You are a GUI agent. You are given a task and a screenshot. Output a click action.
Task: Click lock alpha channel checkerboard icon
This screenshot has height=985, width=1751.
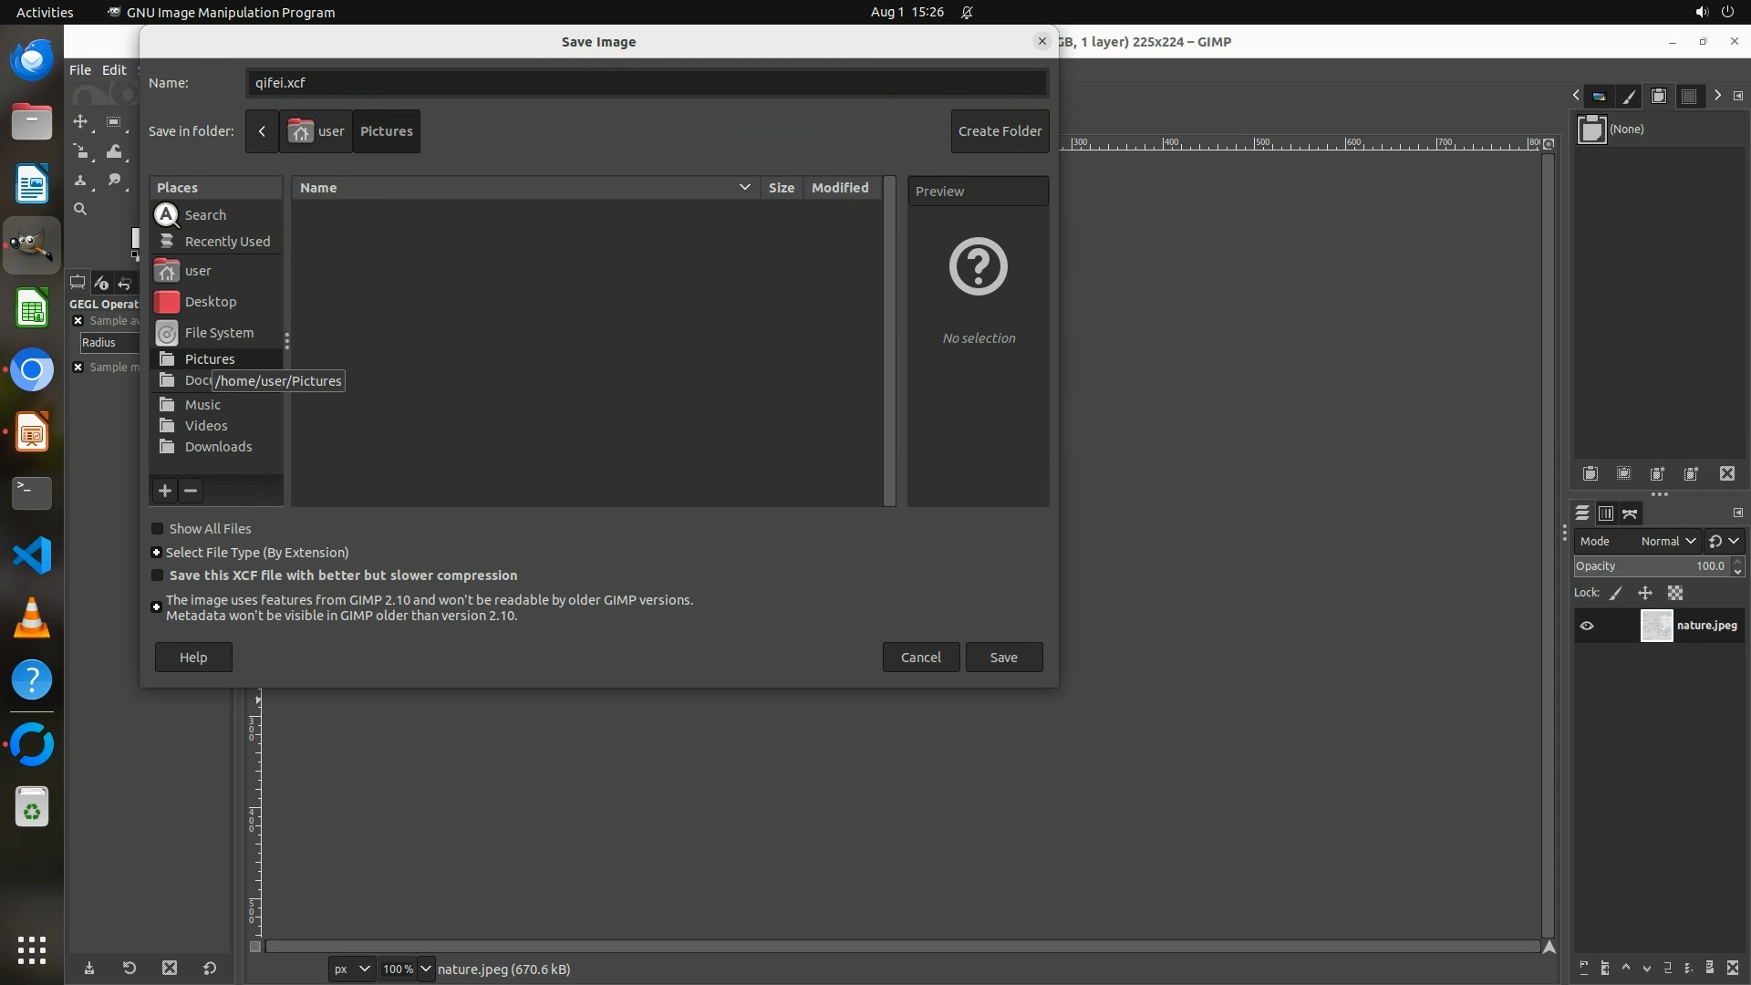1675,593
